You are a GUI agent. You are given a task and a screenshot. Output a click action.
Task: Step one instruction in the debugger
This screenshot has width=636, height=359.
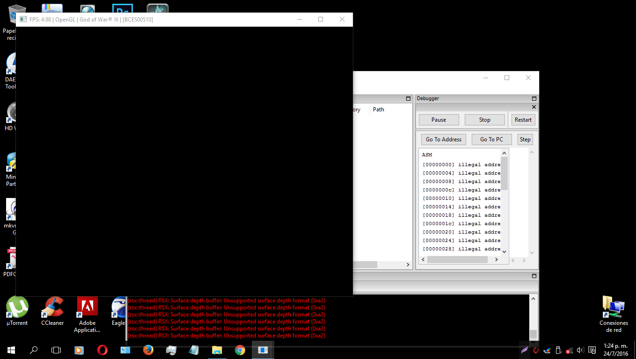[525, 139]
